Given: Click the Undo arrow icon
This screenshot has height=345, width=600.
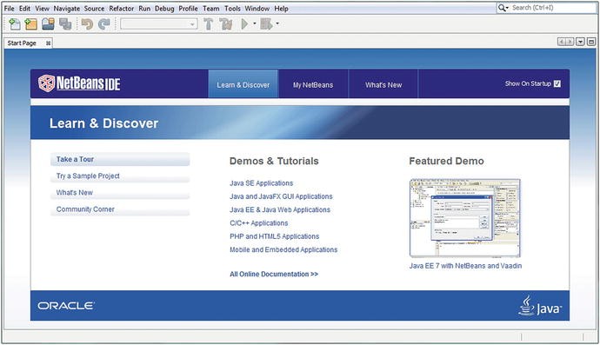Looking at the screenshot, I should pyautogui.click(x=87, y=24).
